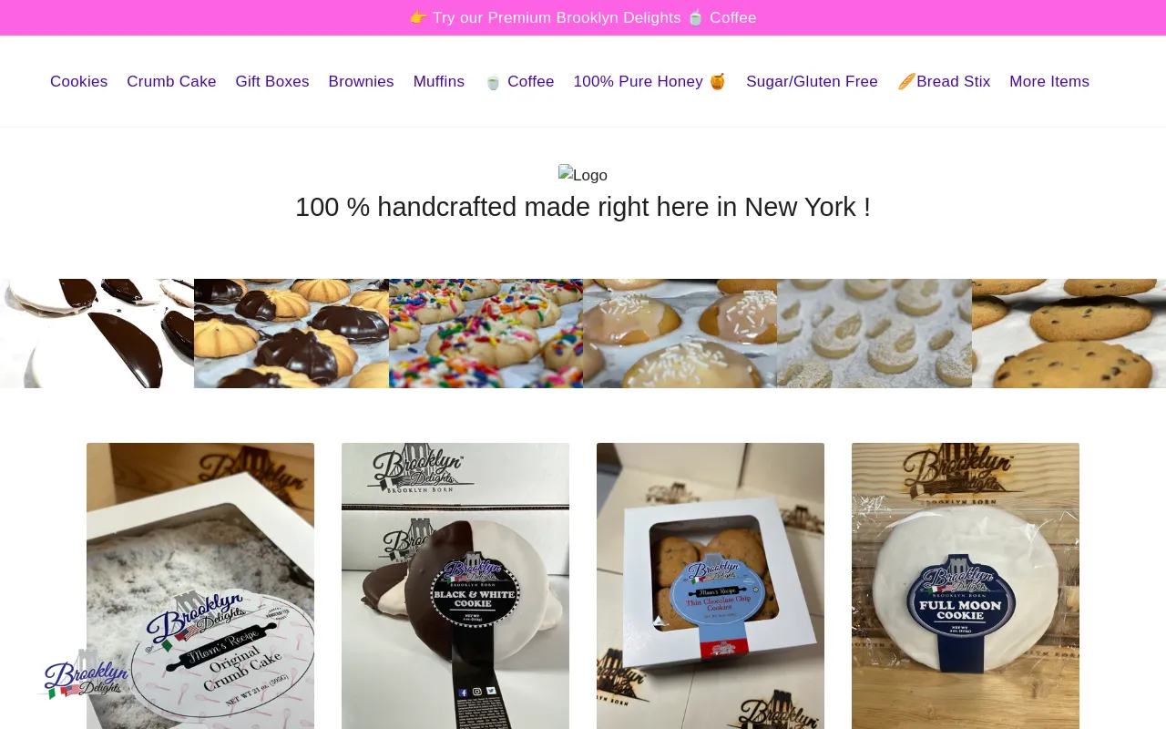Visit 100% Pure Honey section
Image resolution: width=1166 pixels, height=729 pixels.
(x=649, y=82)
